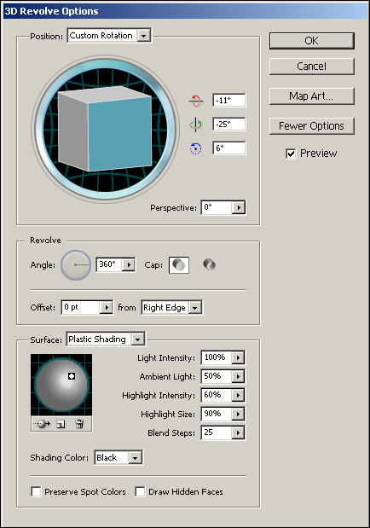Viewport: 370px width, 528px height.
Task: Click the Z rotation field showing 6°
Action: pos(229,148)
